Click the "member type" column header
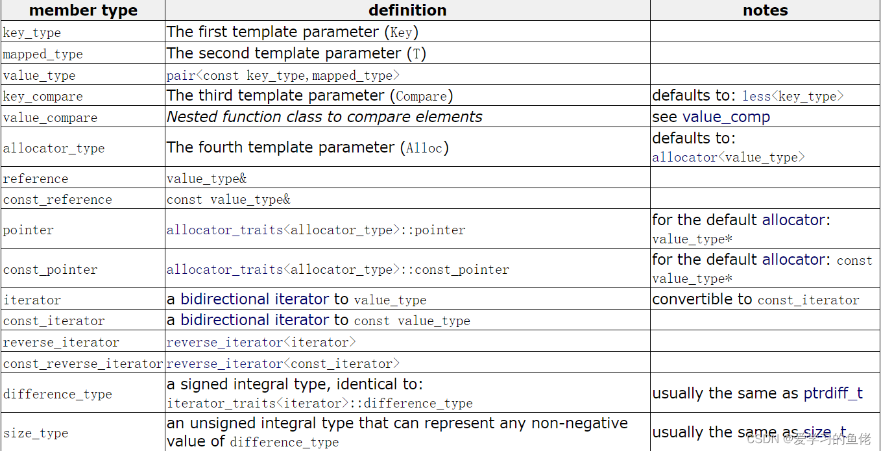The image size is (881, 451). [x=83, y=10]
